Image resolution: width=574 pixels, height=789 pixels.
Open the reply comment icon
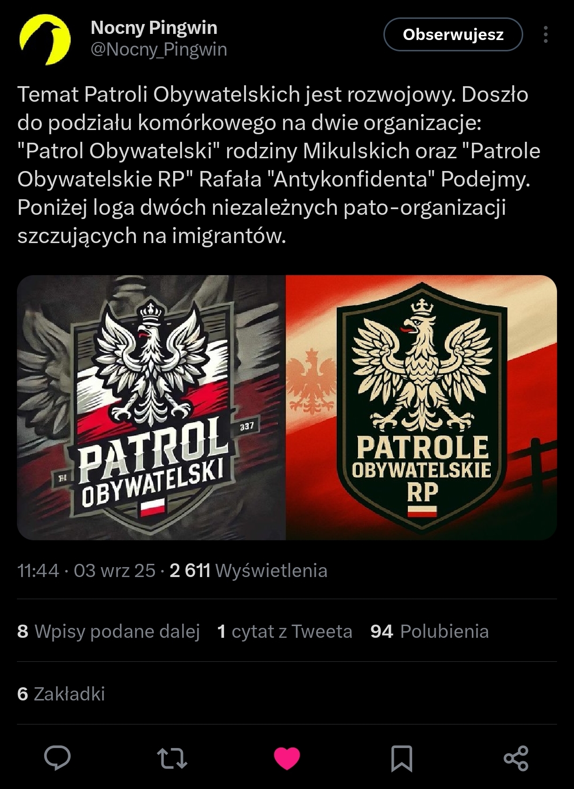[57, 758]
